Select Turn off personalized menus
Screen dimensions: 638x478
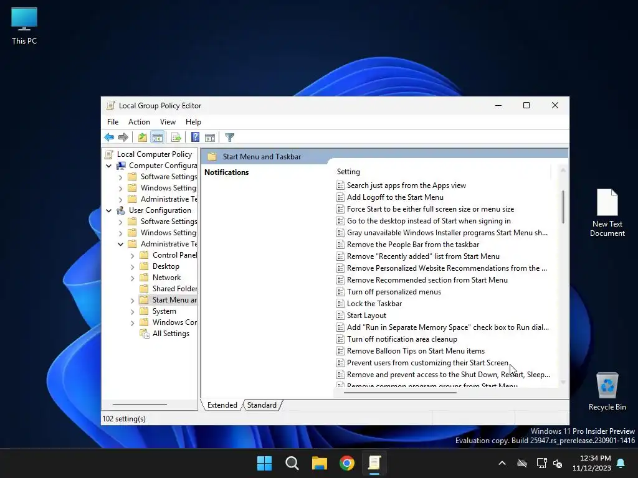[x=394, y=292]
